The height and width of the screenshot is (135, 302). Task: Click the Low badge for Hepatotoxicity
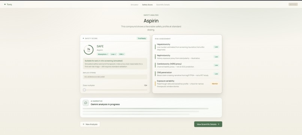[216, 47]
